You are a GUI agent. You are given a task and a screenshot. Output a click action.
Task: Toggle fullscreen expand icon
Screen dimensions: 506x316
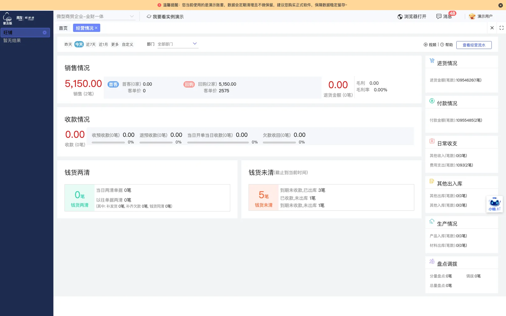502,28
